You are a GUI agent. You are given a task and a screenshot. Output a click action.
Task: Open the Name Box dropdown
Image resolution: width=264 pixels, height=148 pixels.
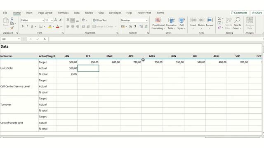[x=19, y=39]
